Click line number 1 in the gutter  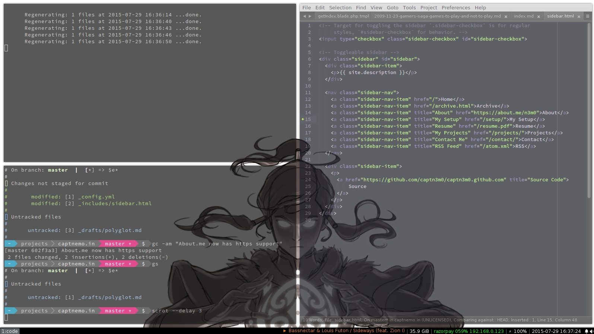(309, 26)
